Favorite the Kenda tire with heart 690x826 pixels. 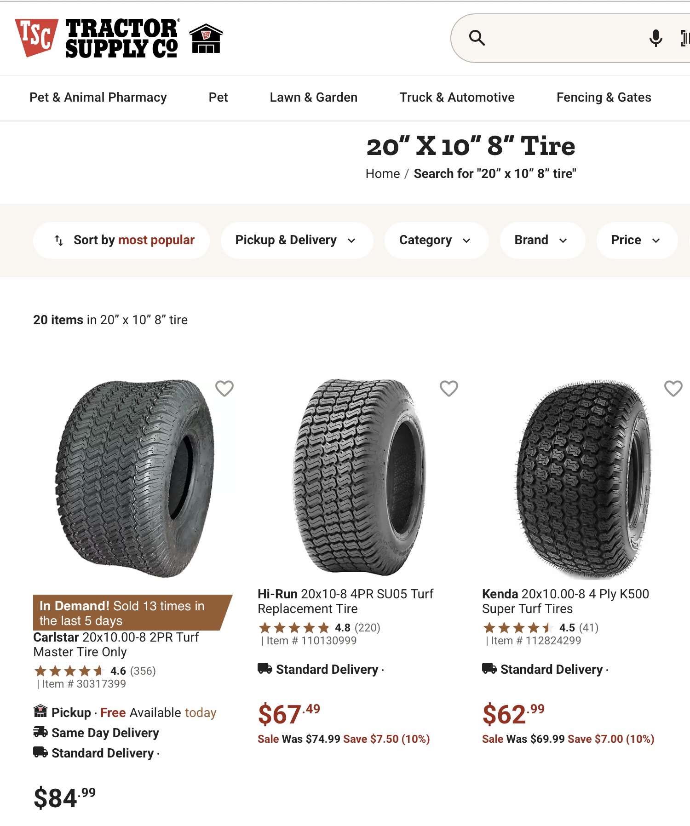(673, 389)
